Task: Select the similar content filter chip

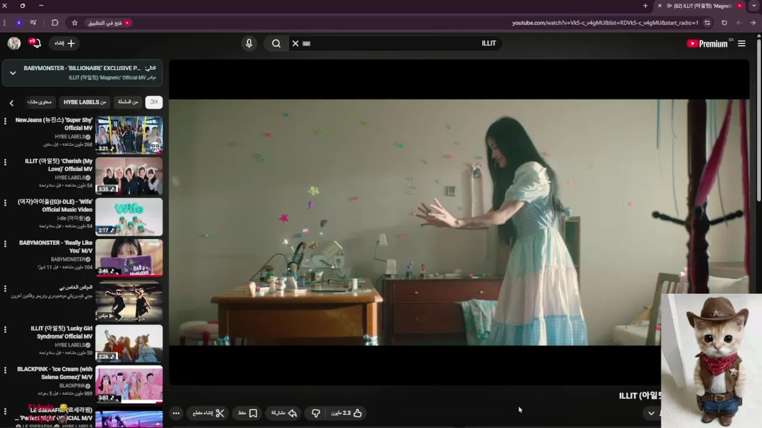Action: coord(39,102)
